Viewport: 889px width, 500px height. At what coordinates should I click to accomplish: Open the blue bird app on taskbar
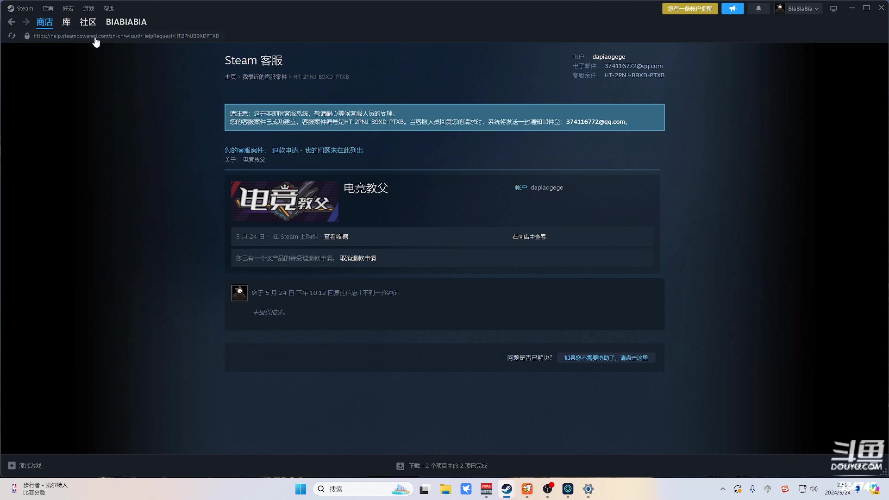(x=466, y=489)
